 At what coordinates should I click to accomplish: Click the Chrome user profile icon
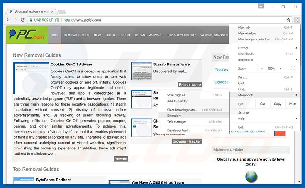[261, 6]
